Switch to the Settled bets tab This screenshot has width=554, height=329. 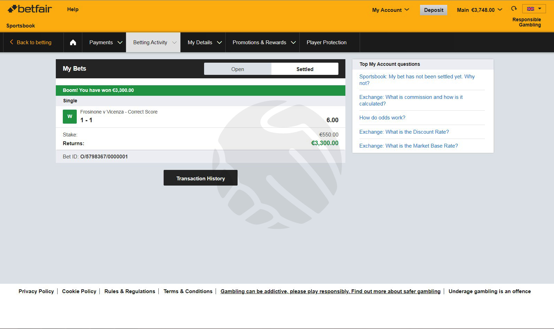coord(305,69)
